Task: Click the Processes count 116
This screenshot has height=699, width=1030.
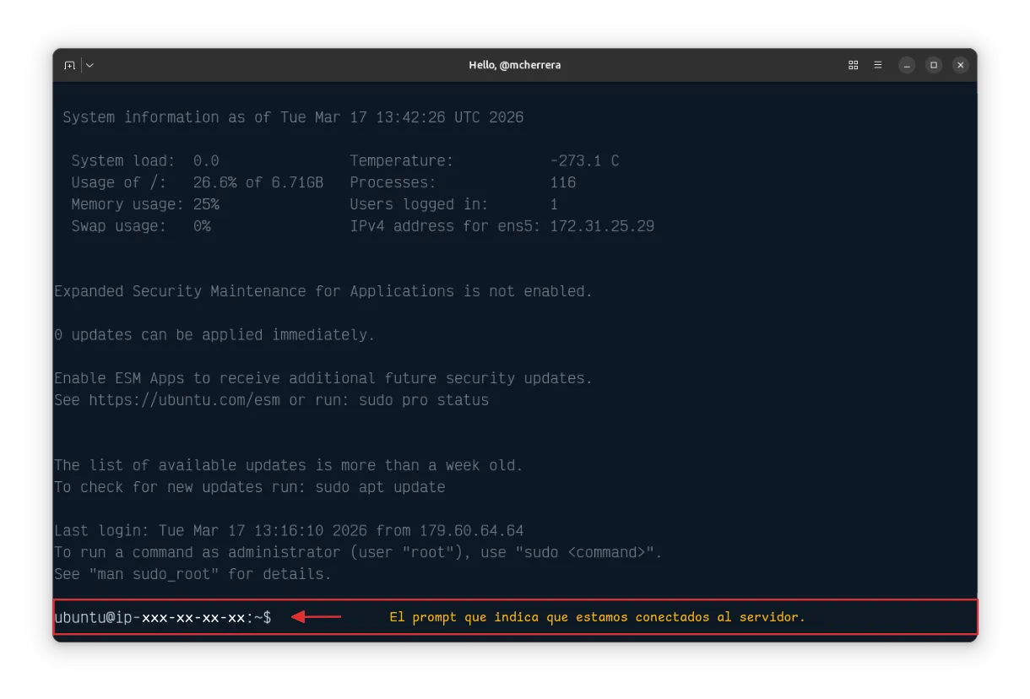Action: pyautogui.click(x=562, y=182)
